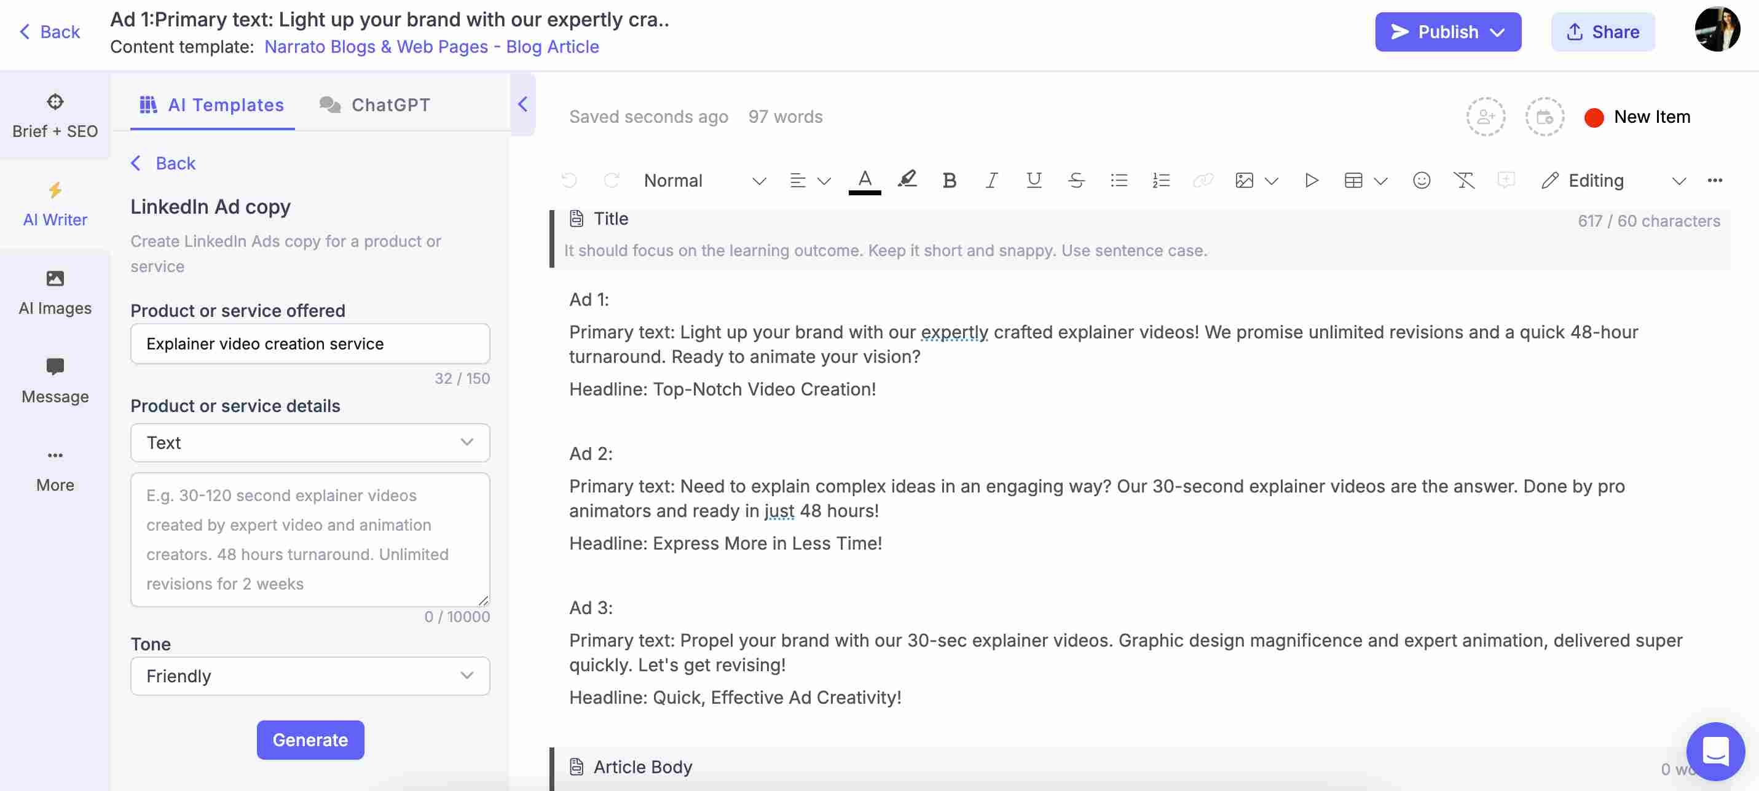The width and height of the screenshot is (1759, 791).
Task: Click the Underline formatting icon
Action: point(1033,181)
